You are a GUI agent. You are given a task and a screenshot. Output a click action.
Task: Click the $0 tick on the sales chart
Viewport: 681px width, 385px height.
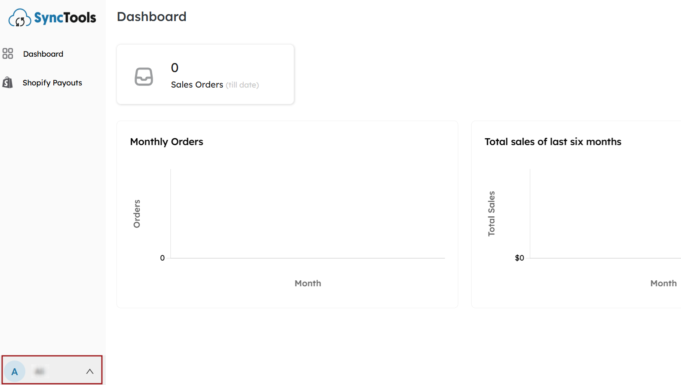[x=519, y=258]
